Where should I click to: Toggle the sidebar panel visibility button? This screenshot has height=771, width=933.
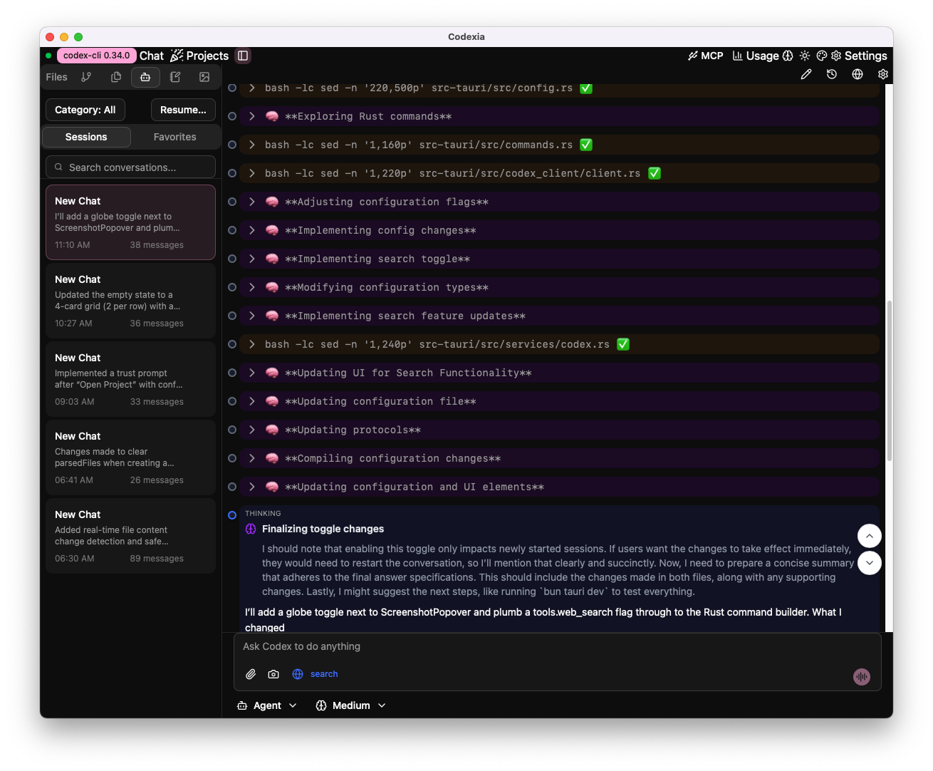coord(243,56)
